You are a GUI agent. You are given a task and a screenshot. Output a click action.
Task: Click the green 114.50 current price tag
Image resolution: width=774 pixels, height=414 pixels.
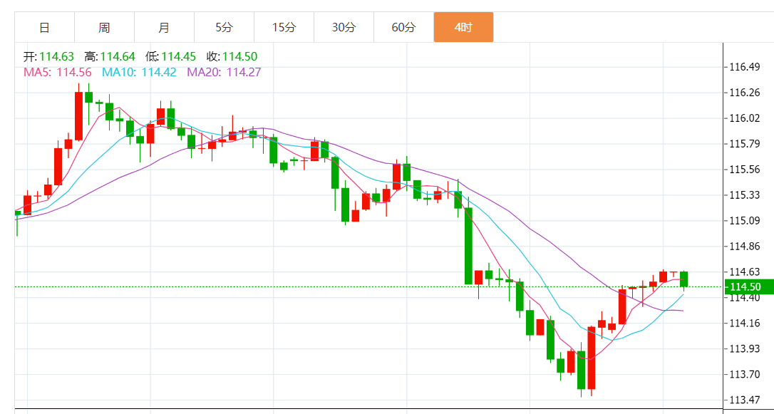click(749, 286)
